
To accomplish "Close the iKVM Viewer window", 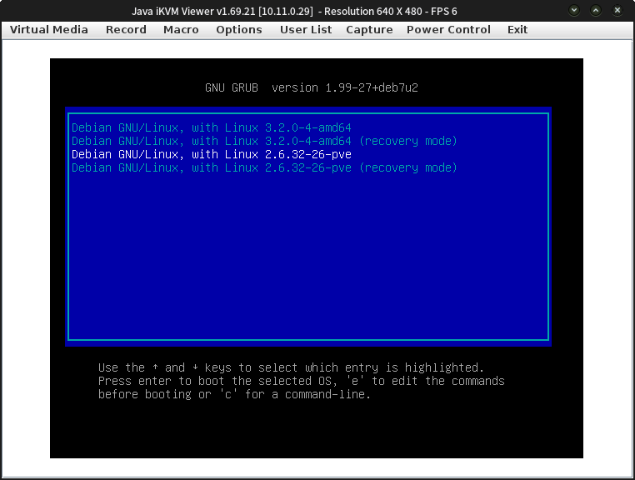I will point(616,10).
